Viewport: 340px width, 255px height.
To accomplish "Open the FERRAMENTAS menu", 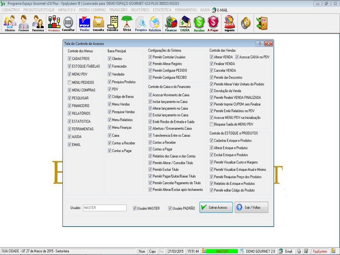I will (x=186, y=10).
